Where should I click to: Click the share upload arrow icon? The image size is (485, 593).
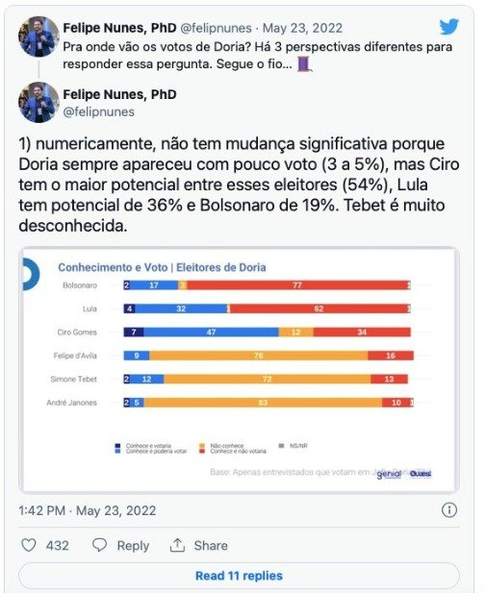click(177, 545)
